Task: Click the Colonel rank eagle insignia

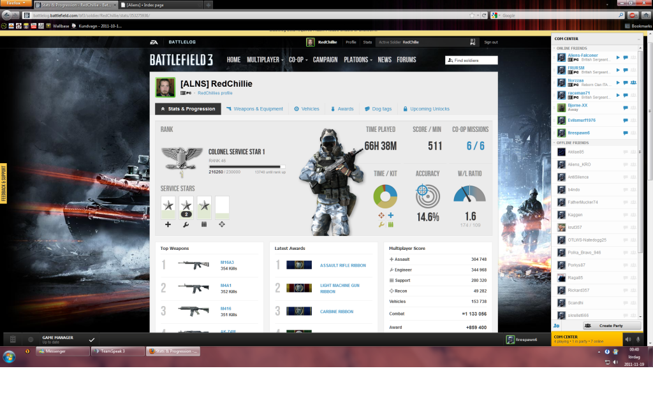Action: point(182,158)
